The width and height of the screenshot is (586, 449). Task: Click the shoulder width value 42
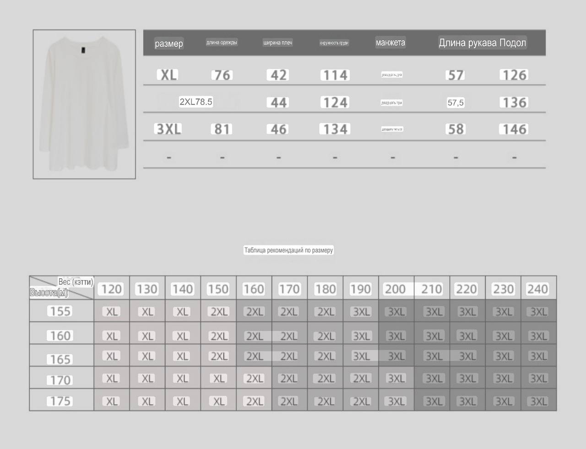tap(278, 75)
